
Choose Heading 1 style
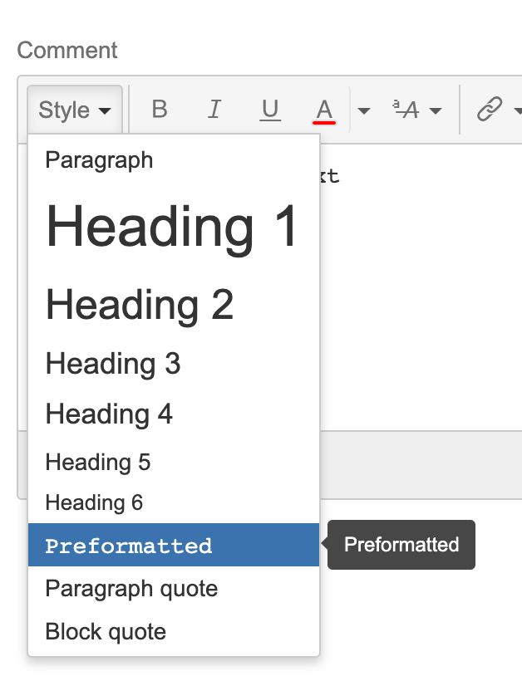[x=174, y=227]
